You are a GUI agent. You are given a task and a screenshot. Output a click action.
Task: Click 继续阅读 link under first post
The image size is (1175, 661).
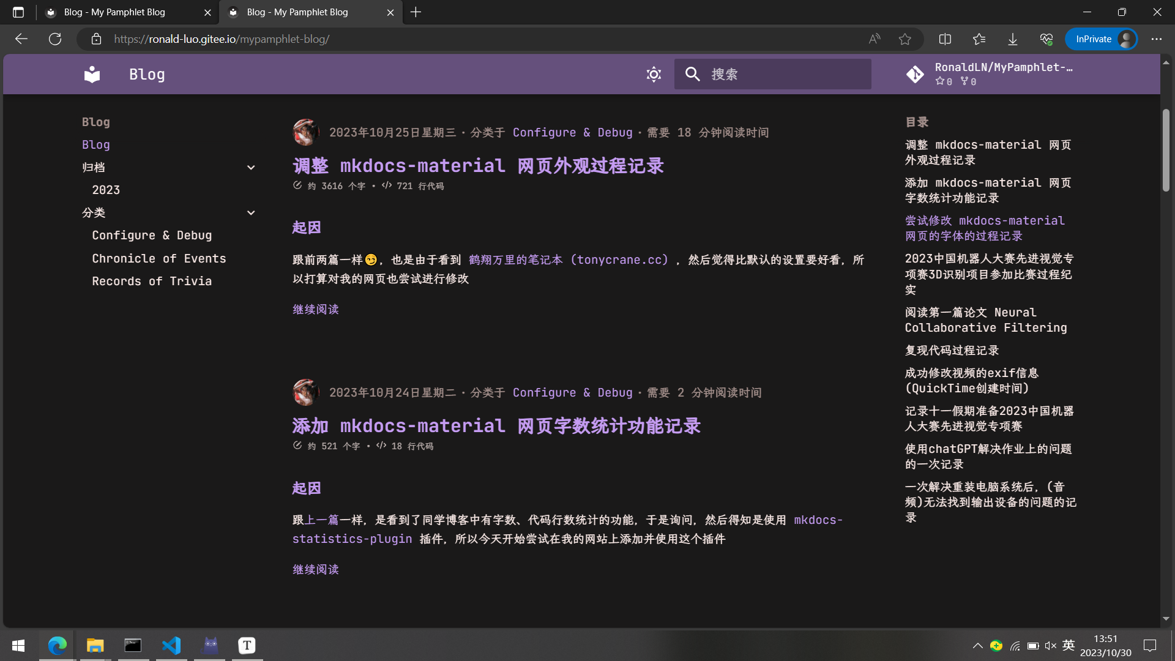coord(315,310)
